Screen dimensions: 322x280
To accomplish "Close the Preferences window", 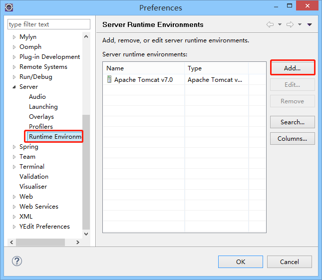I will [x=307, y=5].
